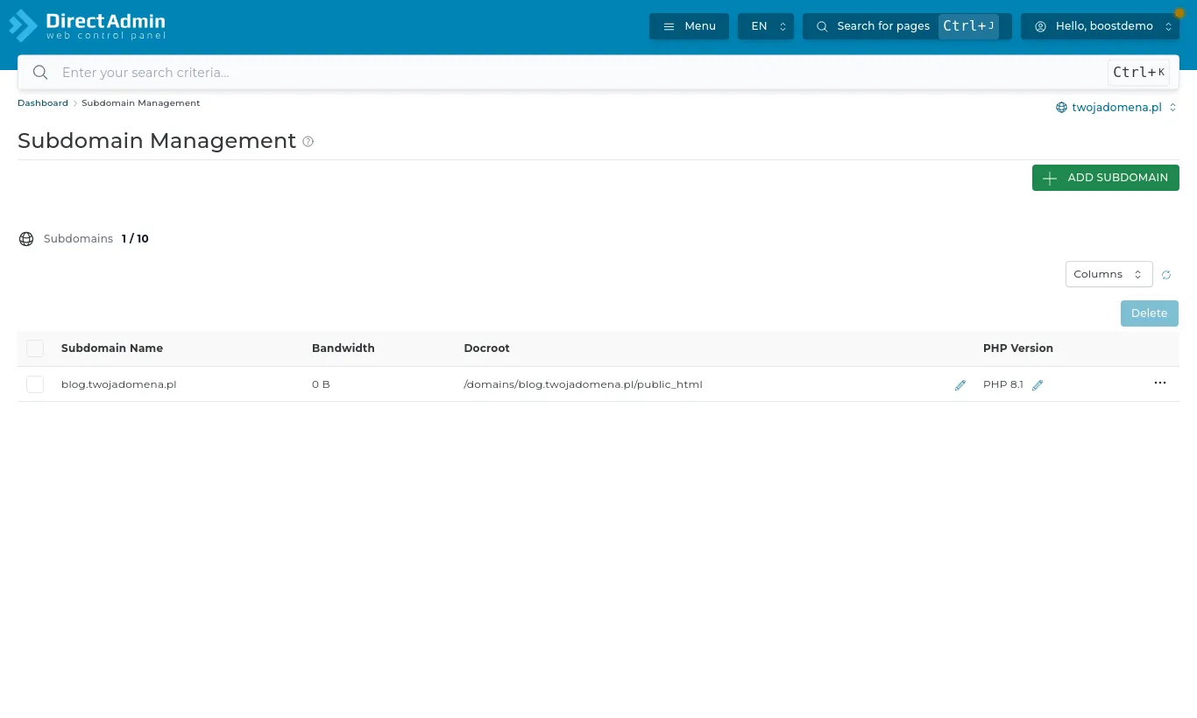Click the blog.twojadomena.pl subdomain name
The image size is (1197, 718).
point(119,384)
